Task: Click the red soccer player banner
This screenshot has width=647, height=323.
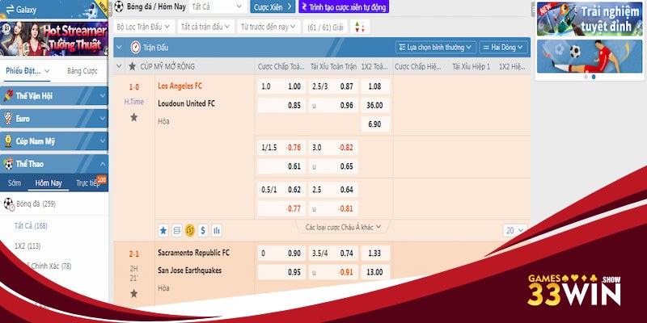Action: 590,57
